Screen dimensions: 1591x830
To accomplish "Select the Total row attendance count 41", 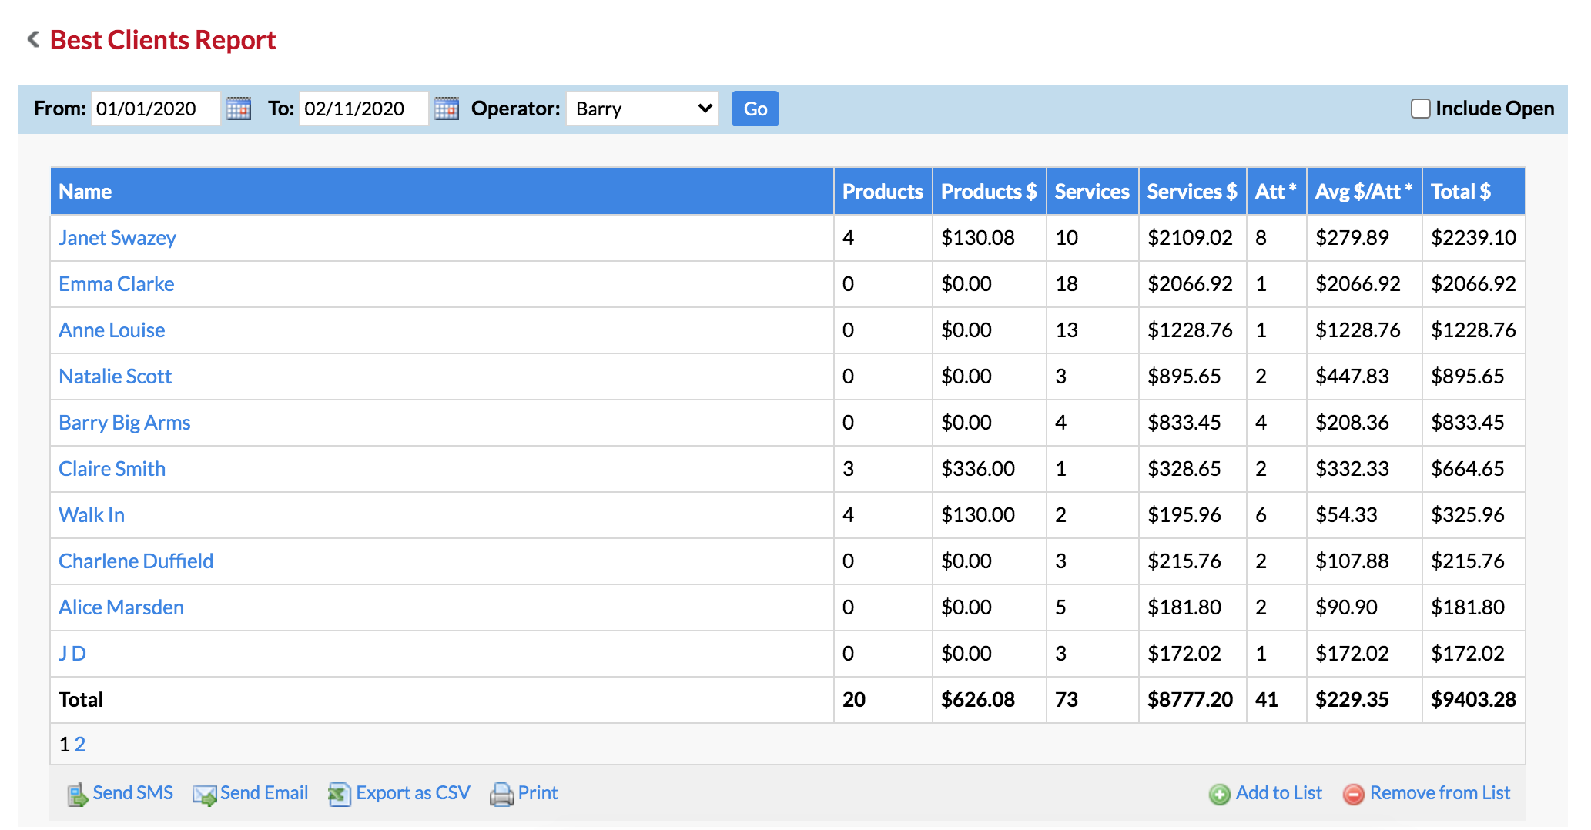I will 1276,700.
